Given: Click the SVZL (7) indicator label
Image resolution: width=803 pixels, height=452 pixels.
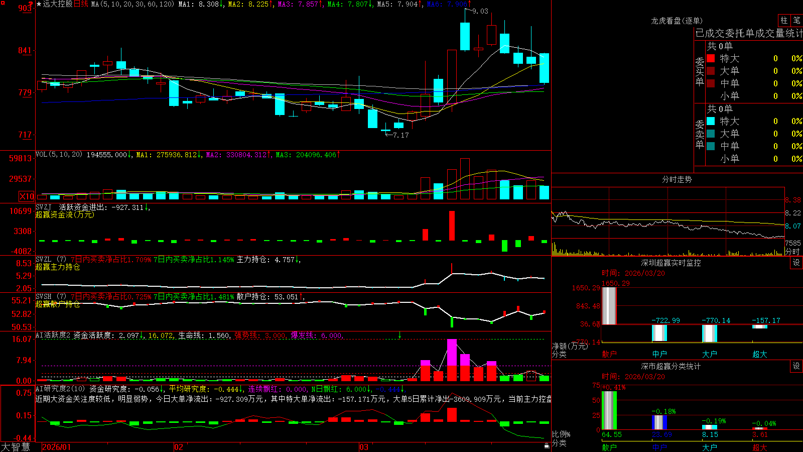Looking at the screenshot, I should 51,260.
